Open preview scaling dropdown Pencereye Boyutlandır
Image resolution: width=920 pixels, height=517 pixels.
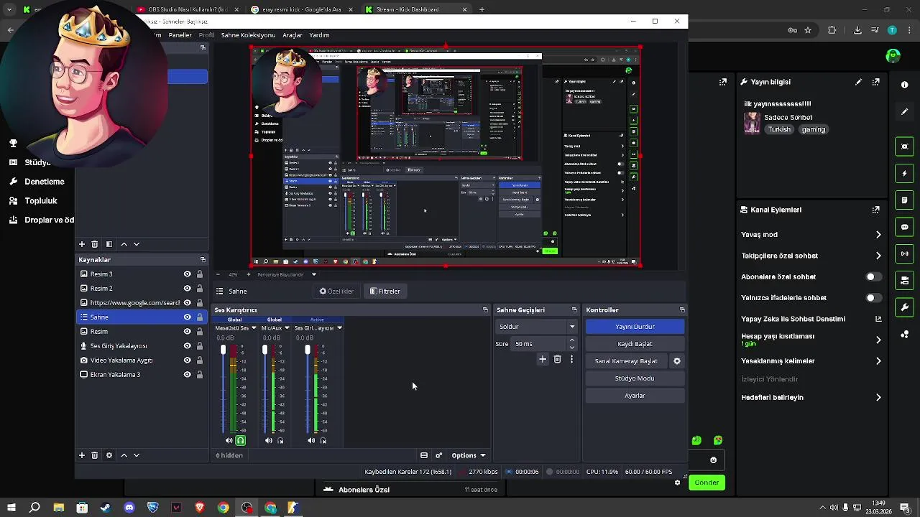(287, 274)
